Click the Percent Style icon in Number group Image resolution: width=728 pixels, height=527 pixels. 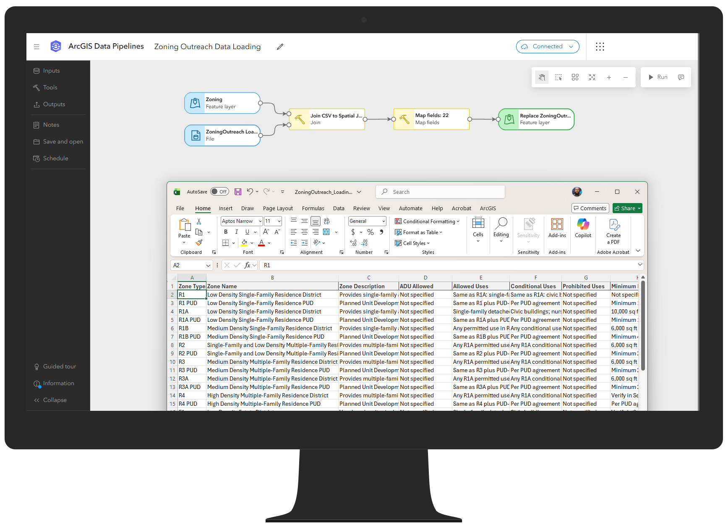coord(370,232)
